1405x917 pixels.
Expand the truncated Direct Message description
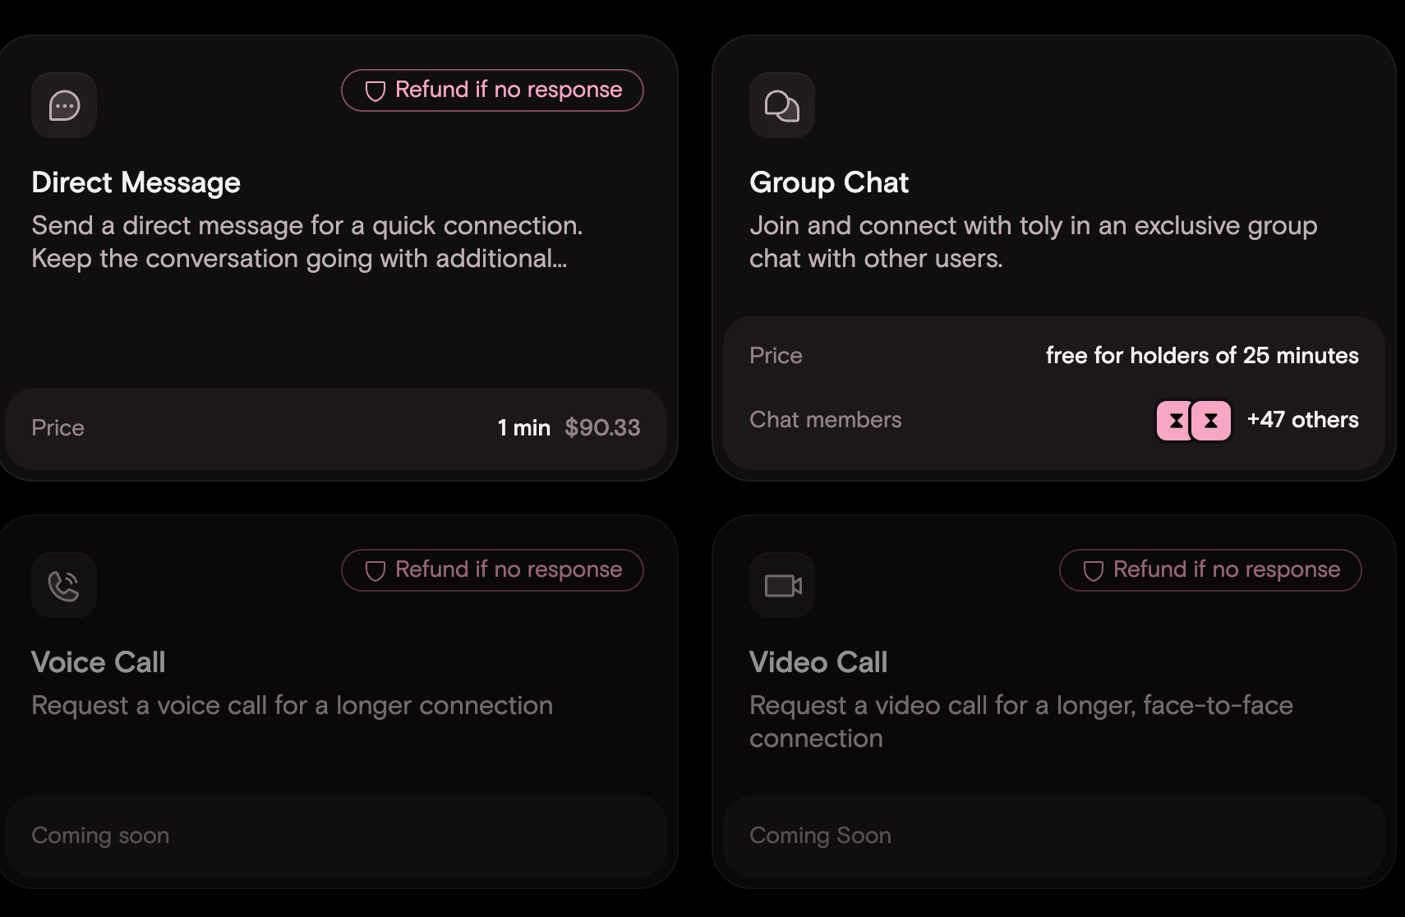299,259
